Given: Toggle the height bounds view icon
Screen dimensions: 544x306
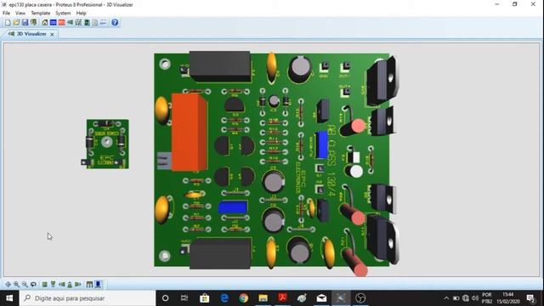Looking at the screenshot, I should click(x=89, y=285).
